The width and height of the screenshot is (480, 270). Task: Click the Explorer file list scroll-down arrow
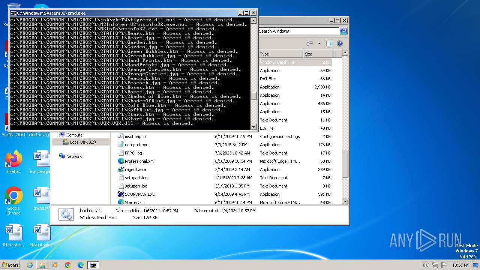(345, 202)
